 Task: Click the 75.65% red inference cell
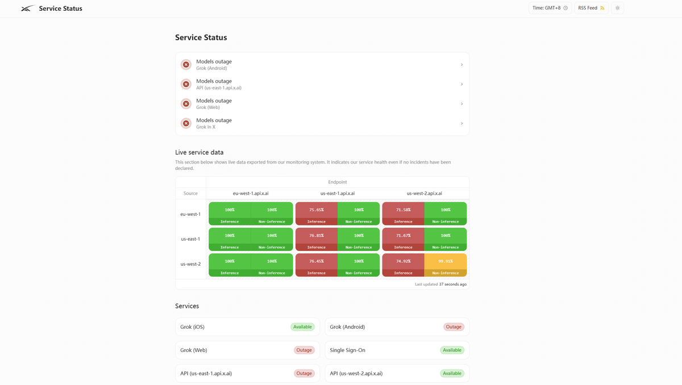pos(317,214)
